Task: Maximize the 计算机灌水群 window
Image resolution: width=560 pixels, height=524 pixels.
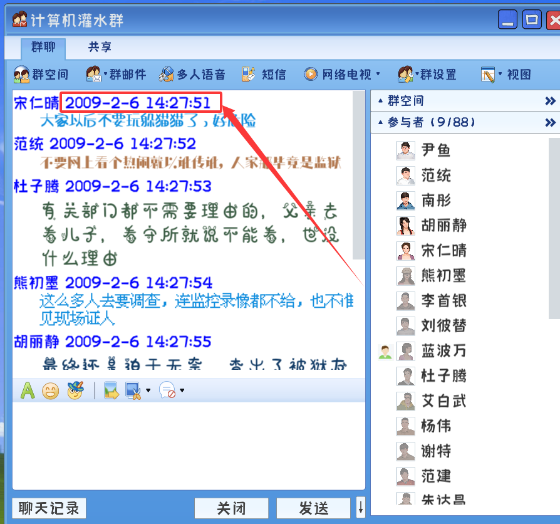Action: pos(532,19)
